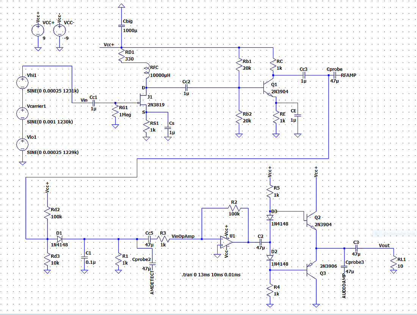Select the VCC- negative 9V source symbol
The width and height of the screenshot is (417, 315).
(60, 30)
